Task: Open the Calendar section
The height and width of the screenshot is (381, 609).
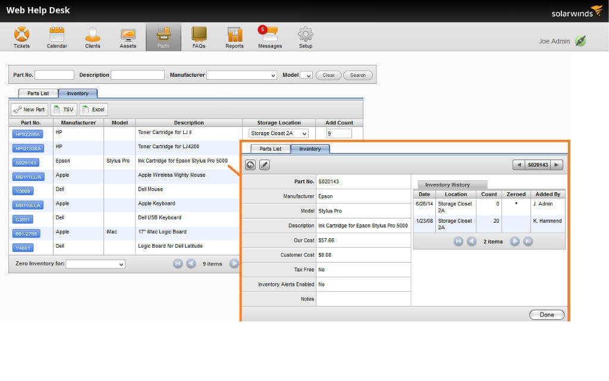Action: click(56, 37)
